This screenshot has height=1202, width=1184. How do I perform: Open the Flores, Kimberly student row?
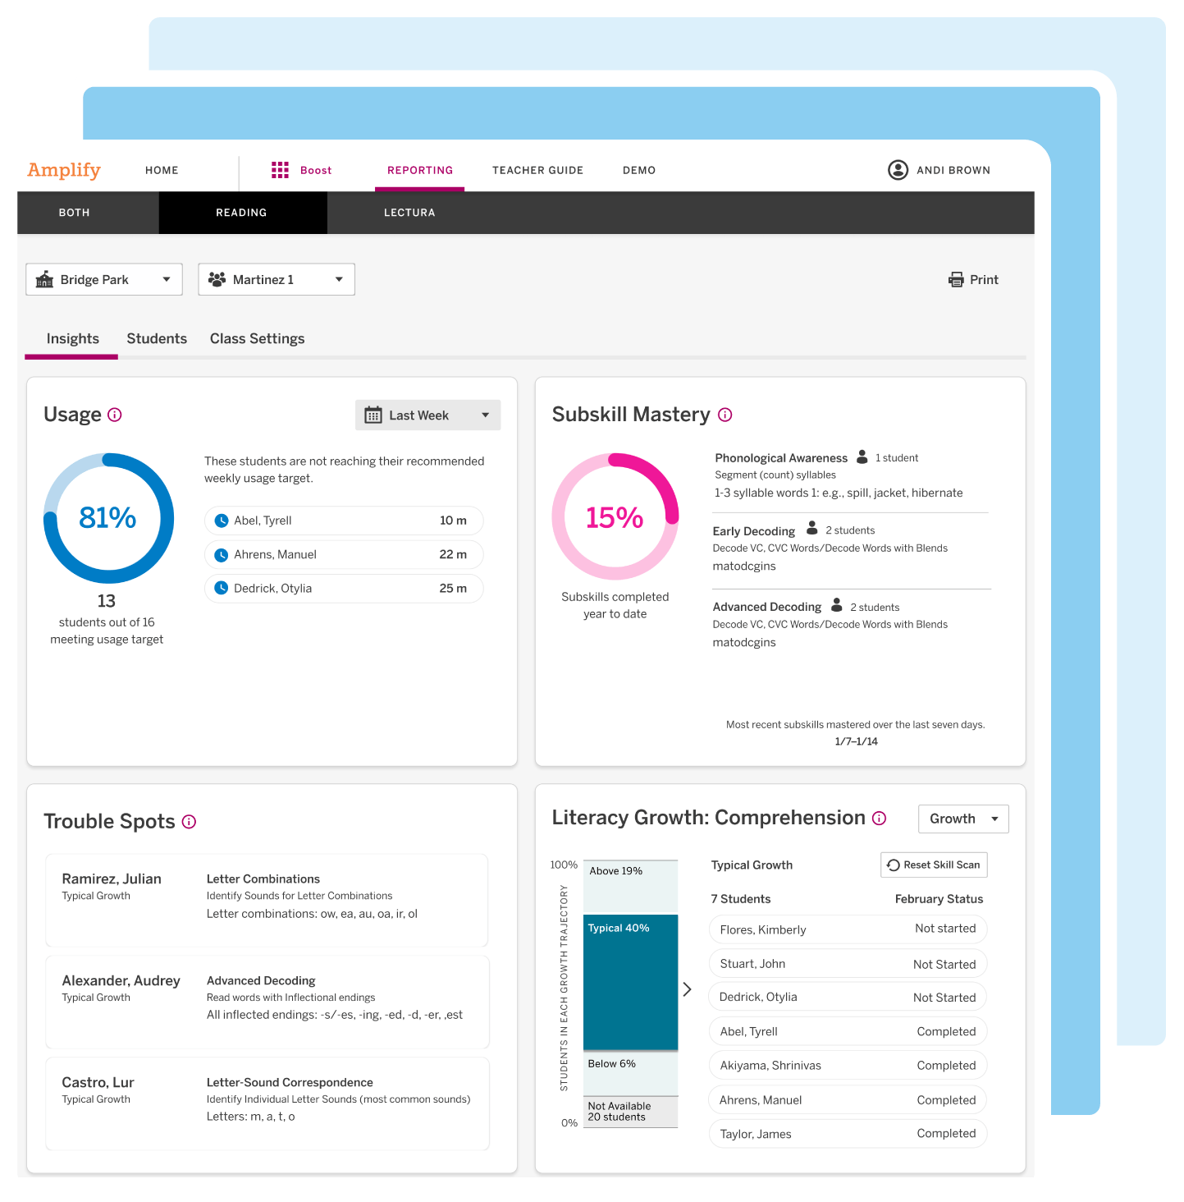pyautogui.click(x=848, y=929)
